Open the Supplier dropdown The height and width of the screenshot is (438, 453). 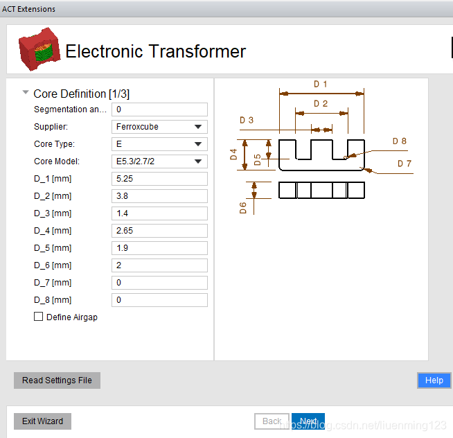click(x=159, y=127)
